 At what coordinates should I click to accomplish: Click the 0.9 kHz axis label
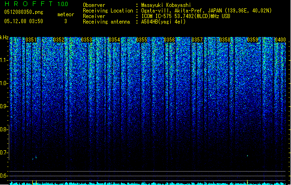pyautogui.click(x=4, y=106)
